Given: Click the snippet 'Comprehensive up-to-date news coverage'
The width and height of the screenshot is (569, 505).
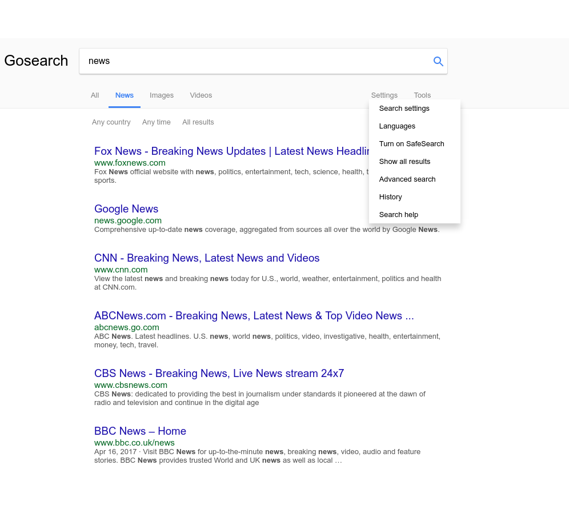Looking at the screenshot, I should coord(267,230).
